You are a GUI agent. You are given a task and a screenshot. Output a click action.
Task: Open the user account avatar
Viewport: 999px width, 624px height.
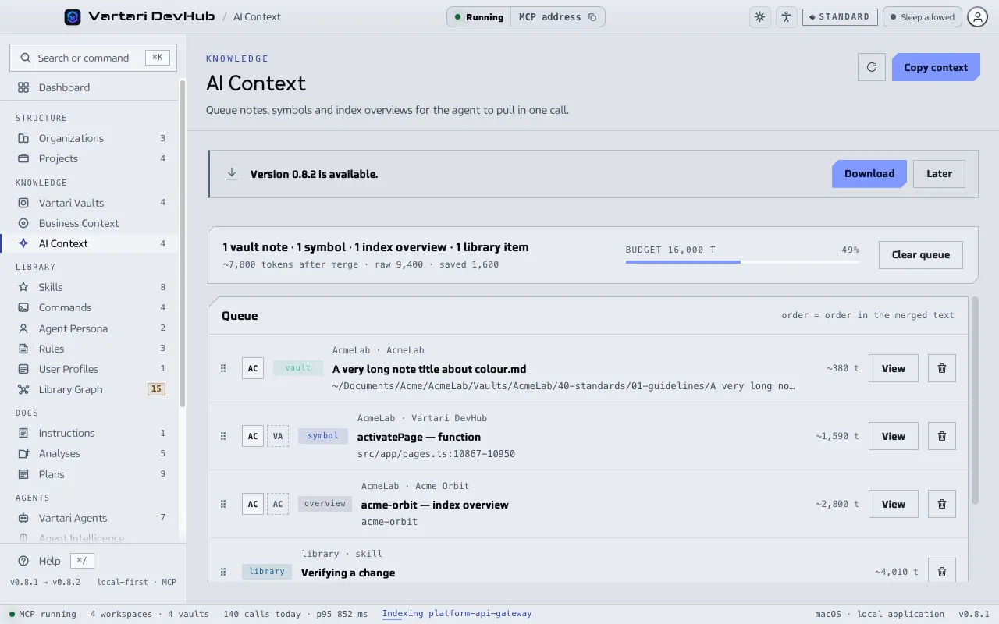(x=977, y=16)
